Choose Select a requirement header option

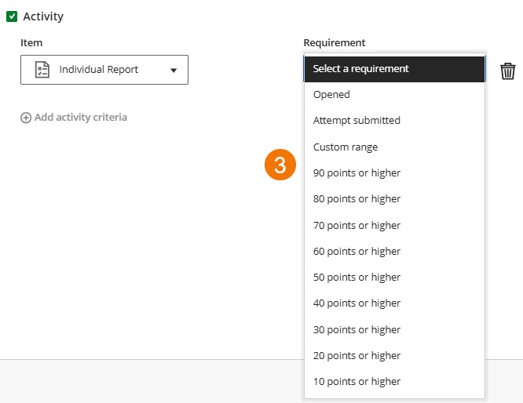pos(393,69)
